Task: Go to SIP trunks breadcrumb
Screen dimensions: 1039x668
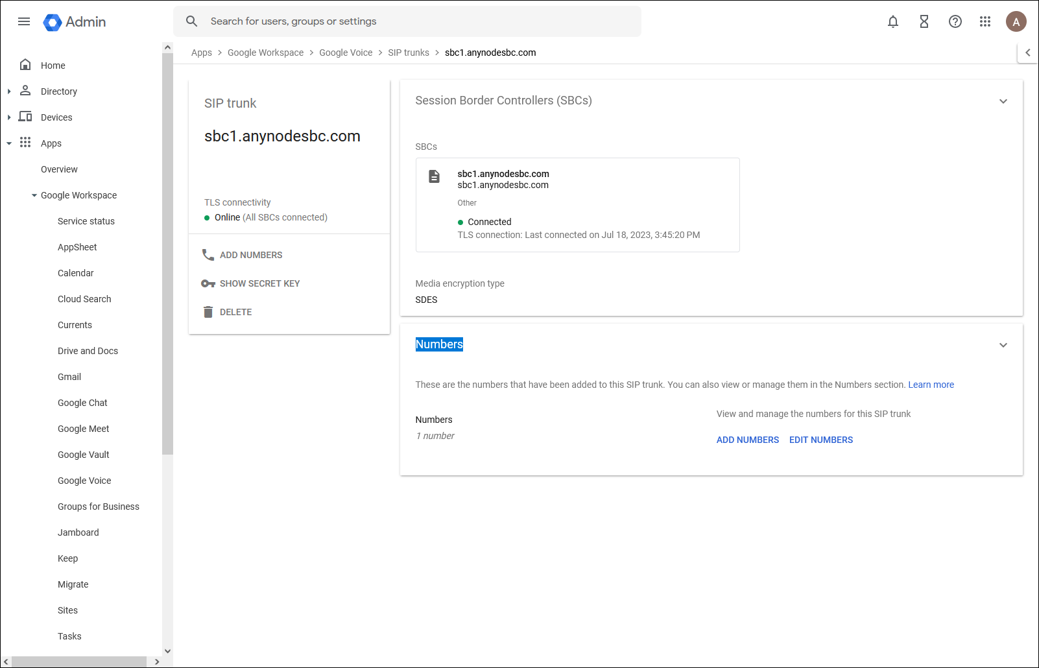Action: coord(409,53)
